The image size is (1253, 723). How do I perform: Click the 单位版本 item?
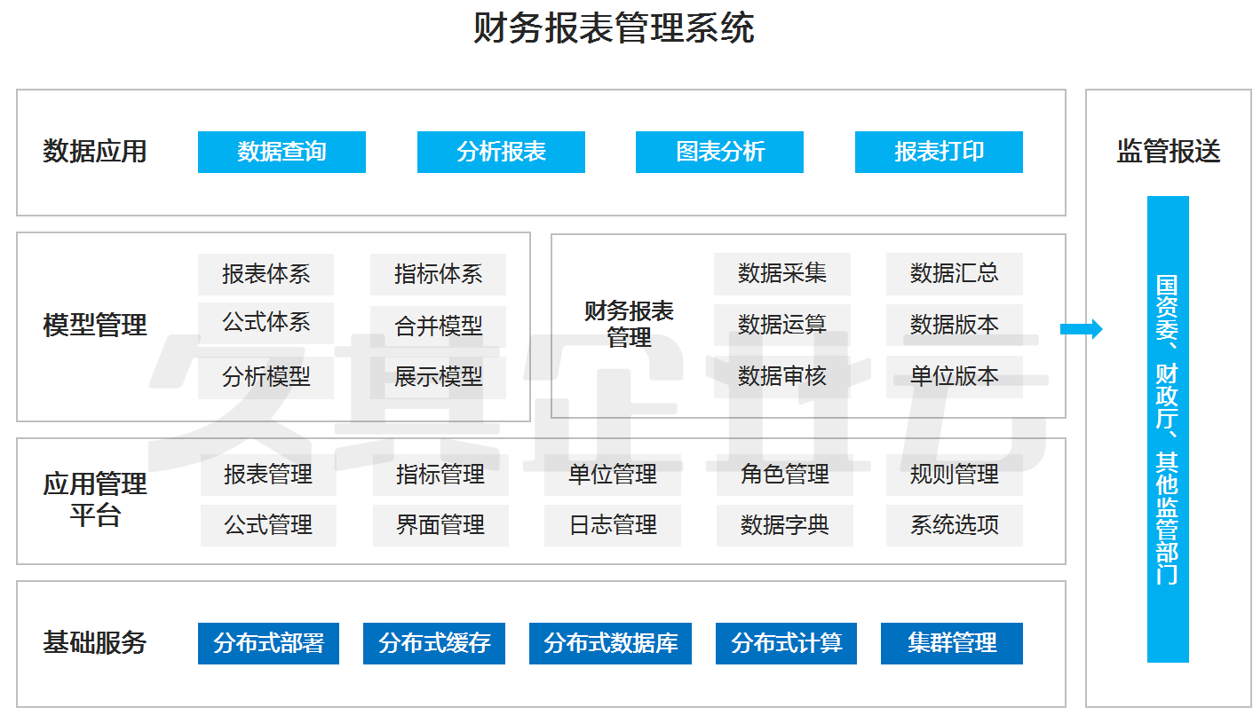coord(954,376)
